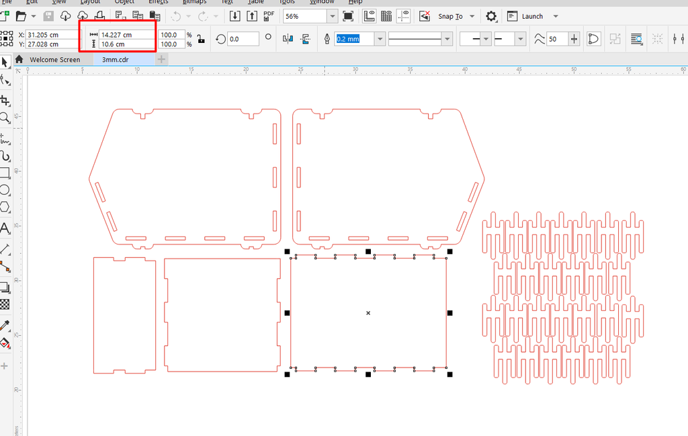Image resolution: width=688 pixels, height=436 pixels.
Task: Select the Color Eyedropper tool
Action: tap(5, 325)
